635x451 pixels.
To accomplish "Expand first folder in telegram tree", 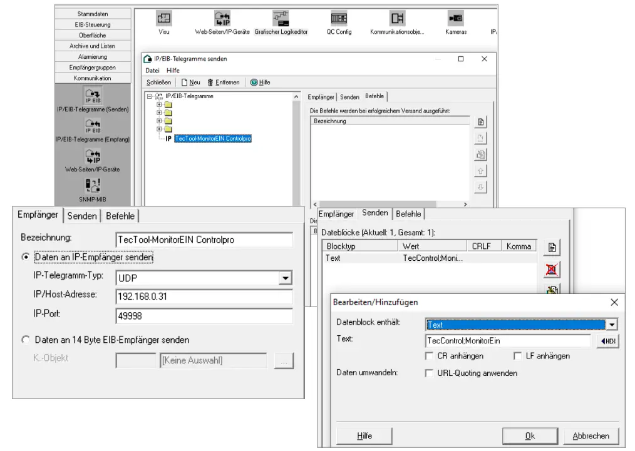I will [x=159, y=104].
